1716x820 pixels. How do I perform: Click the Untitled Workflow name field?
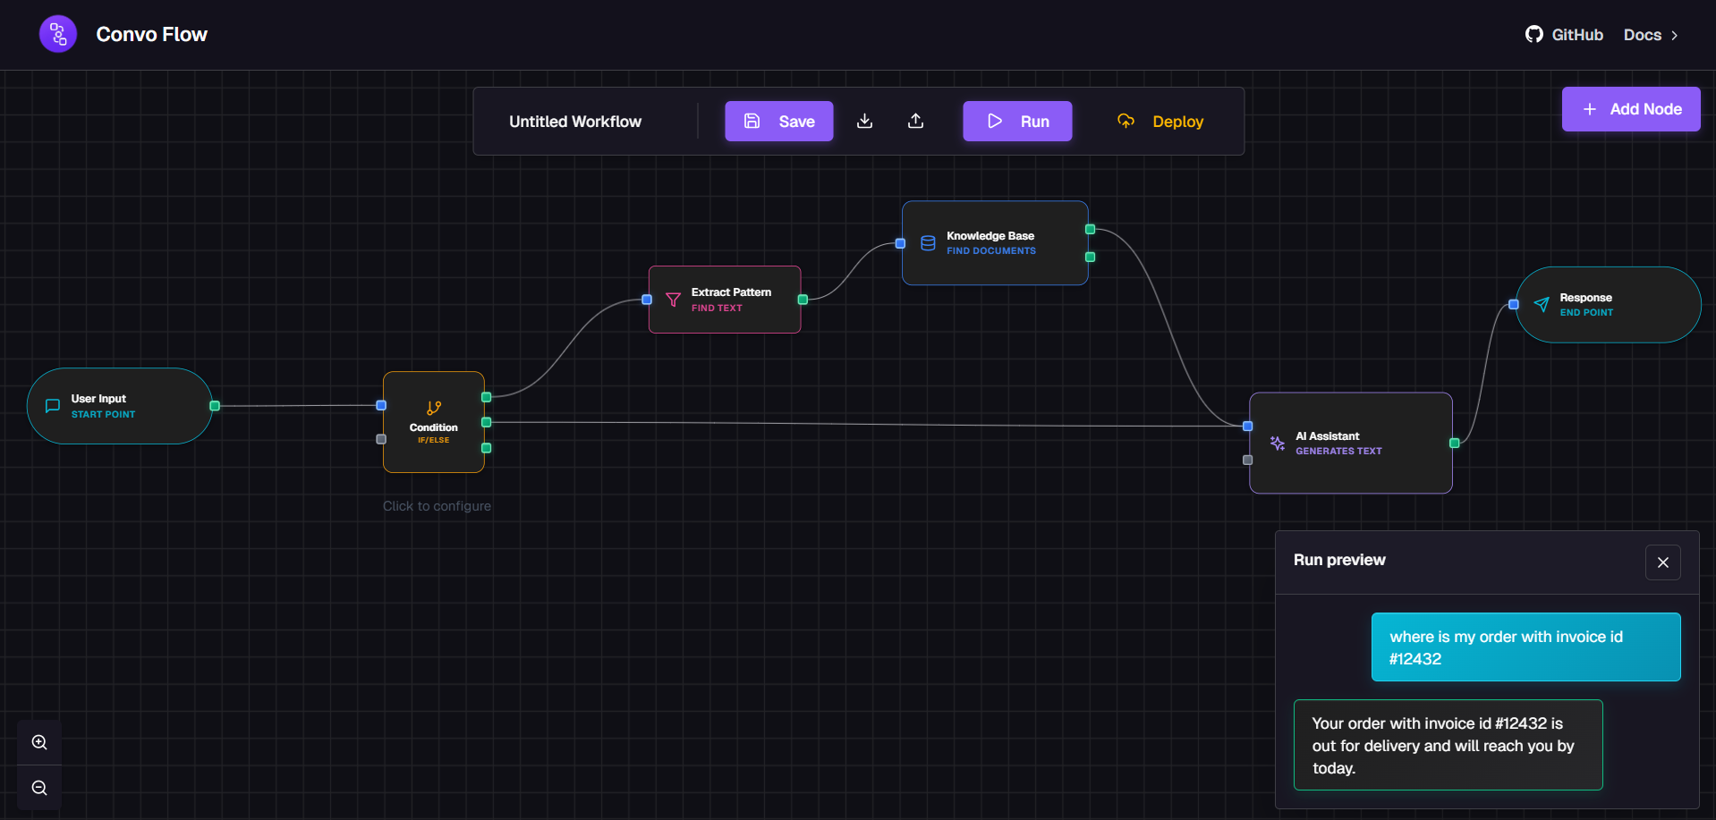[575, 121]
